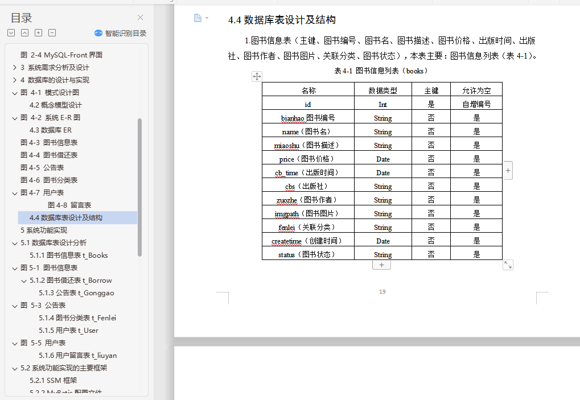Click the 数据类型 header cell
This screenshot has height=400, width=580.
[x=383, y=90]
